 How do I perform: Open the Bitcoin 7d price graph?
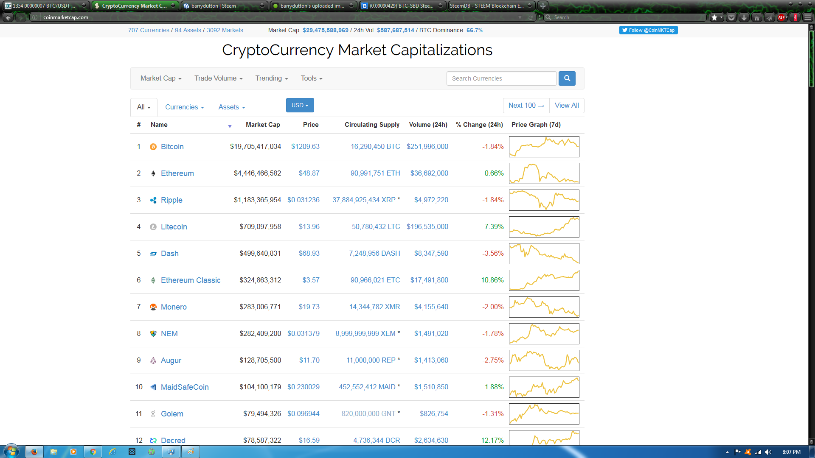pos(544,147)
